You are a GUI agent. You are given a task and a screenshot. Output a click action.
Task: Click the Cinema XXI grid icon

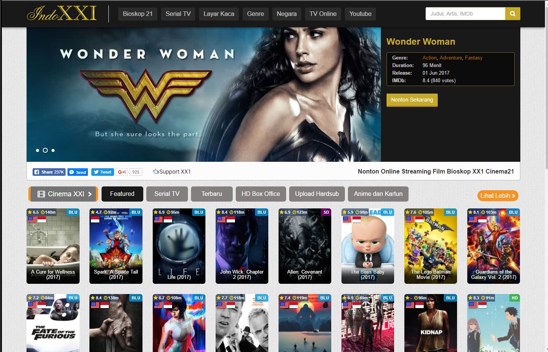[x=42, y=194]
